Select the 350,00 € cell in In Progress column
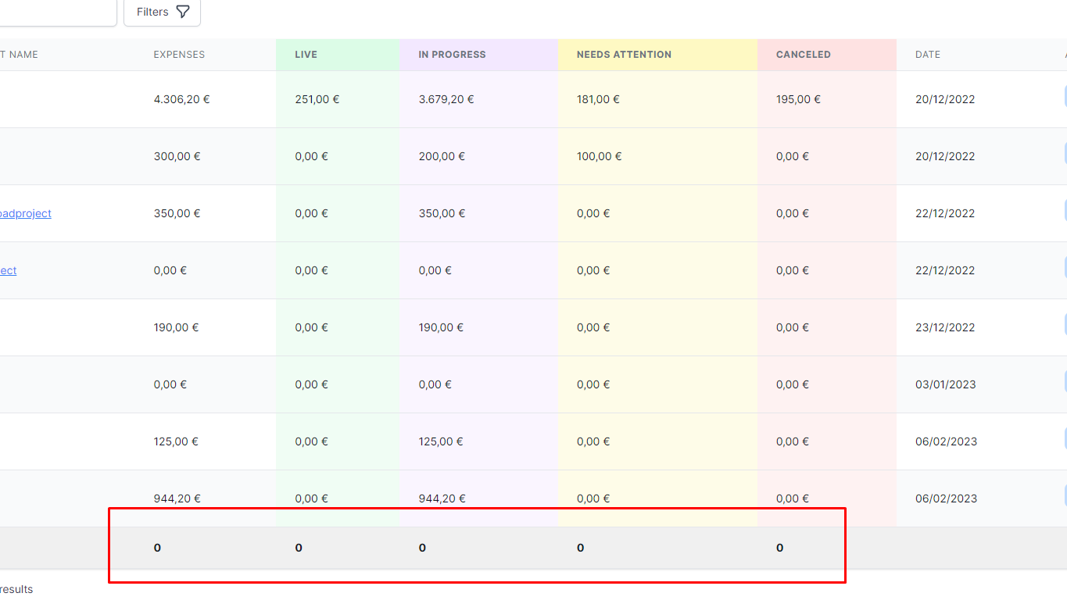 (442, 213)
